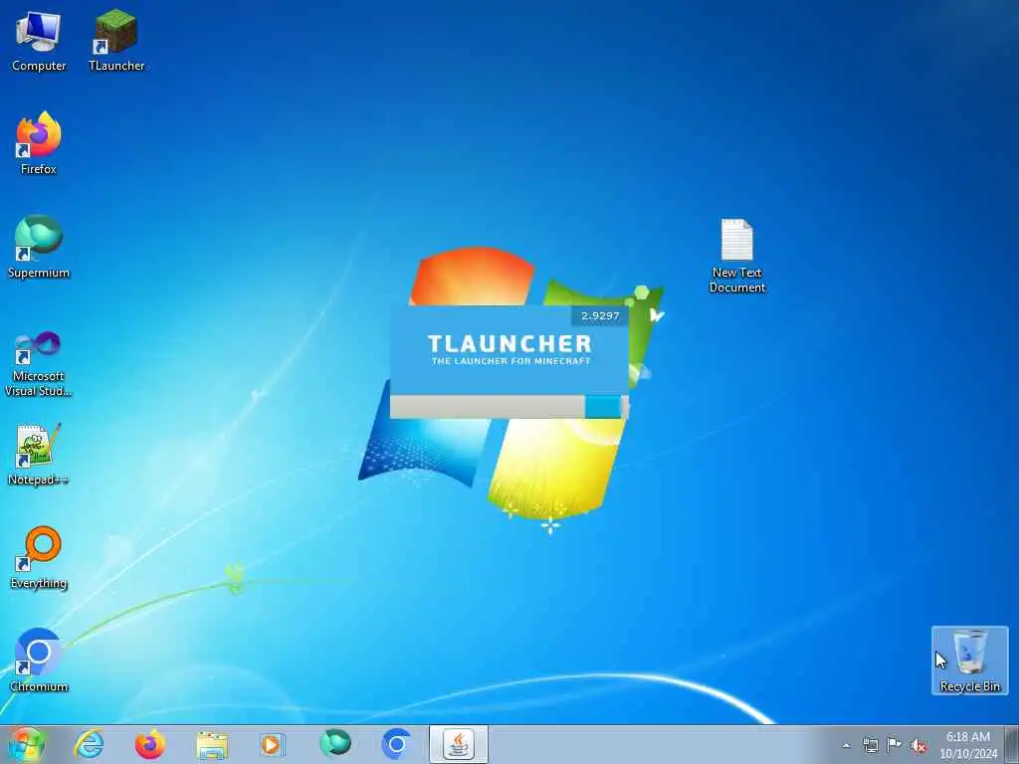Select the TLauncher desktop shortcut
The width and height of the screenshot is (1019, 764).
(116, 42)
